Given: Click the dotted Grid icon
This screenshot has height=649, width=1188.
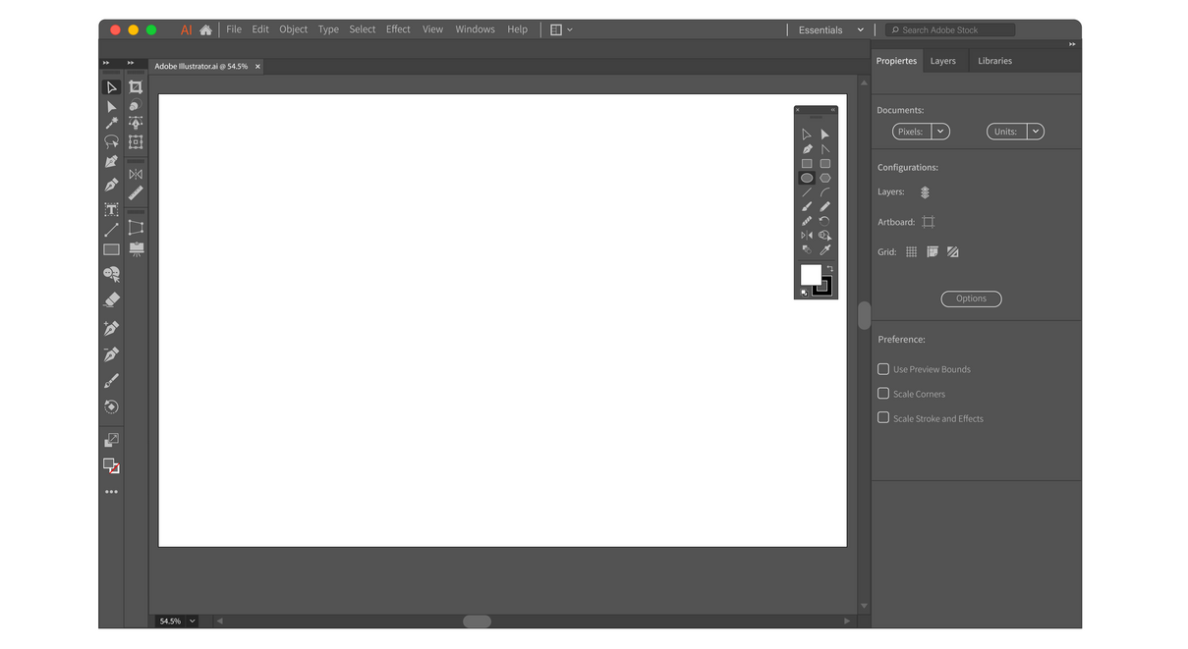Looking at the screenshot, I should click(911, 252).
